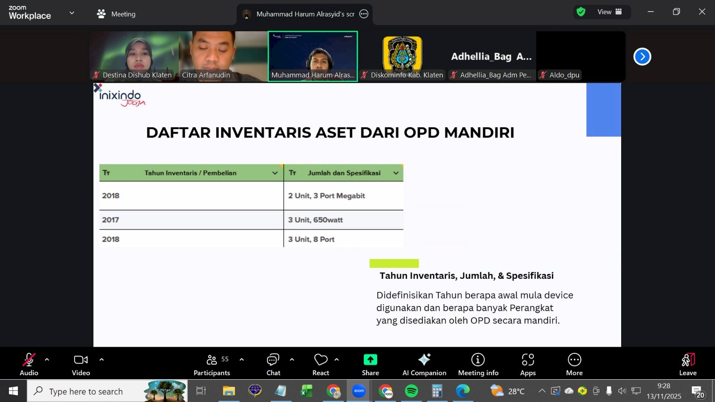Start screen sharing with the Share icon

tap(370, 363)
